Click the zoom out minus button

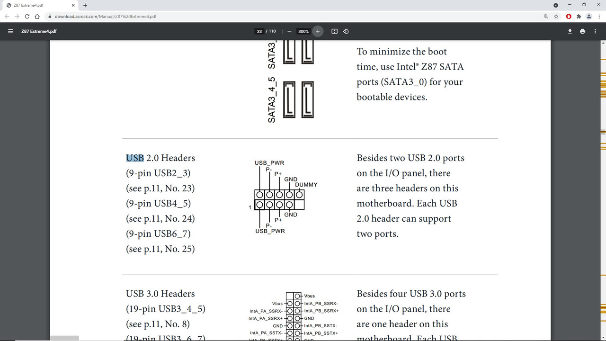289,31
